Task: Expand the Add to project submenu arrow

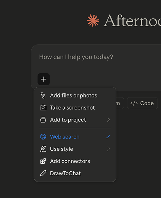Action: 108,120
